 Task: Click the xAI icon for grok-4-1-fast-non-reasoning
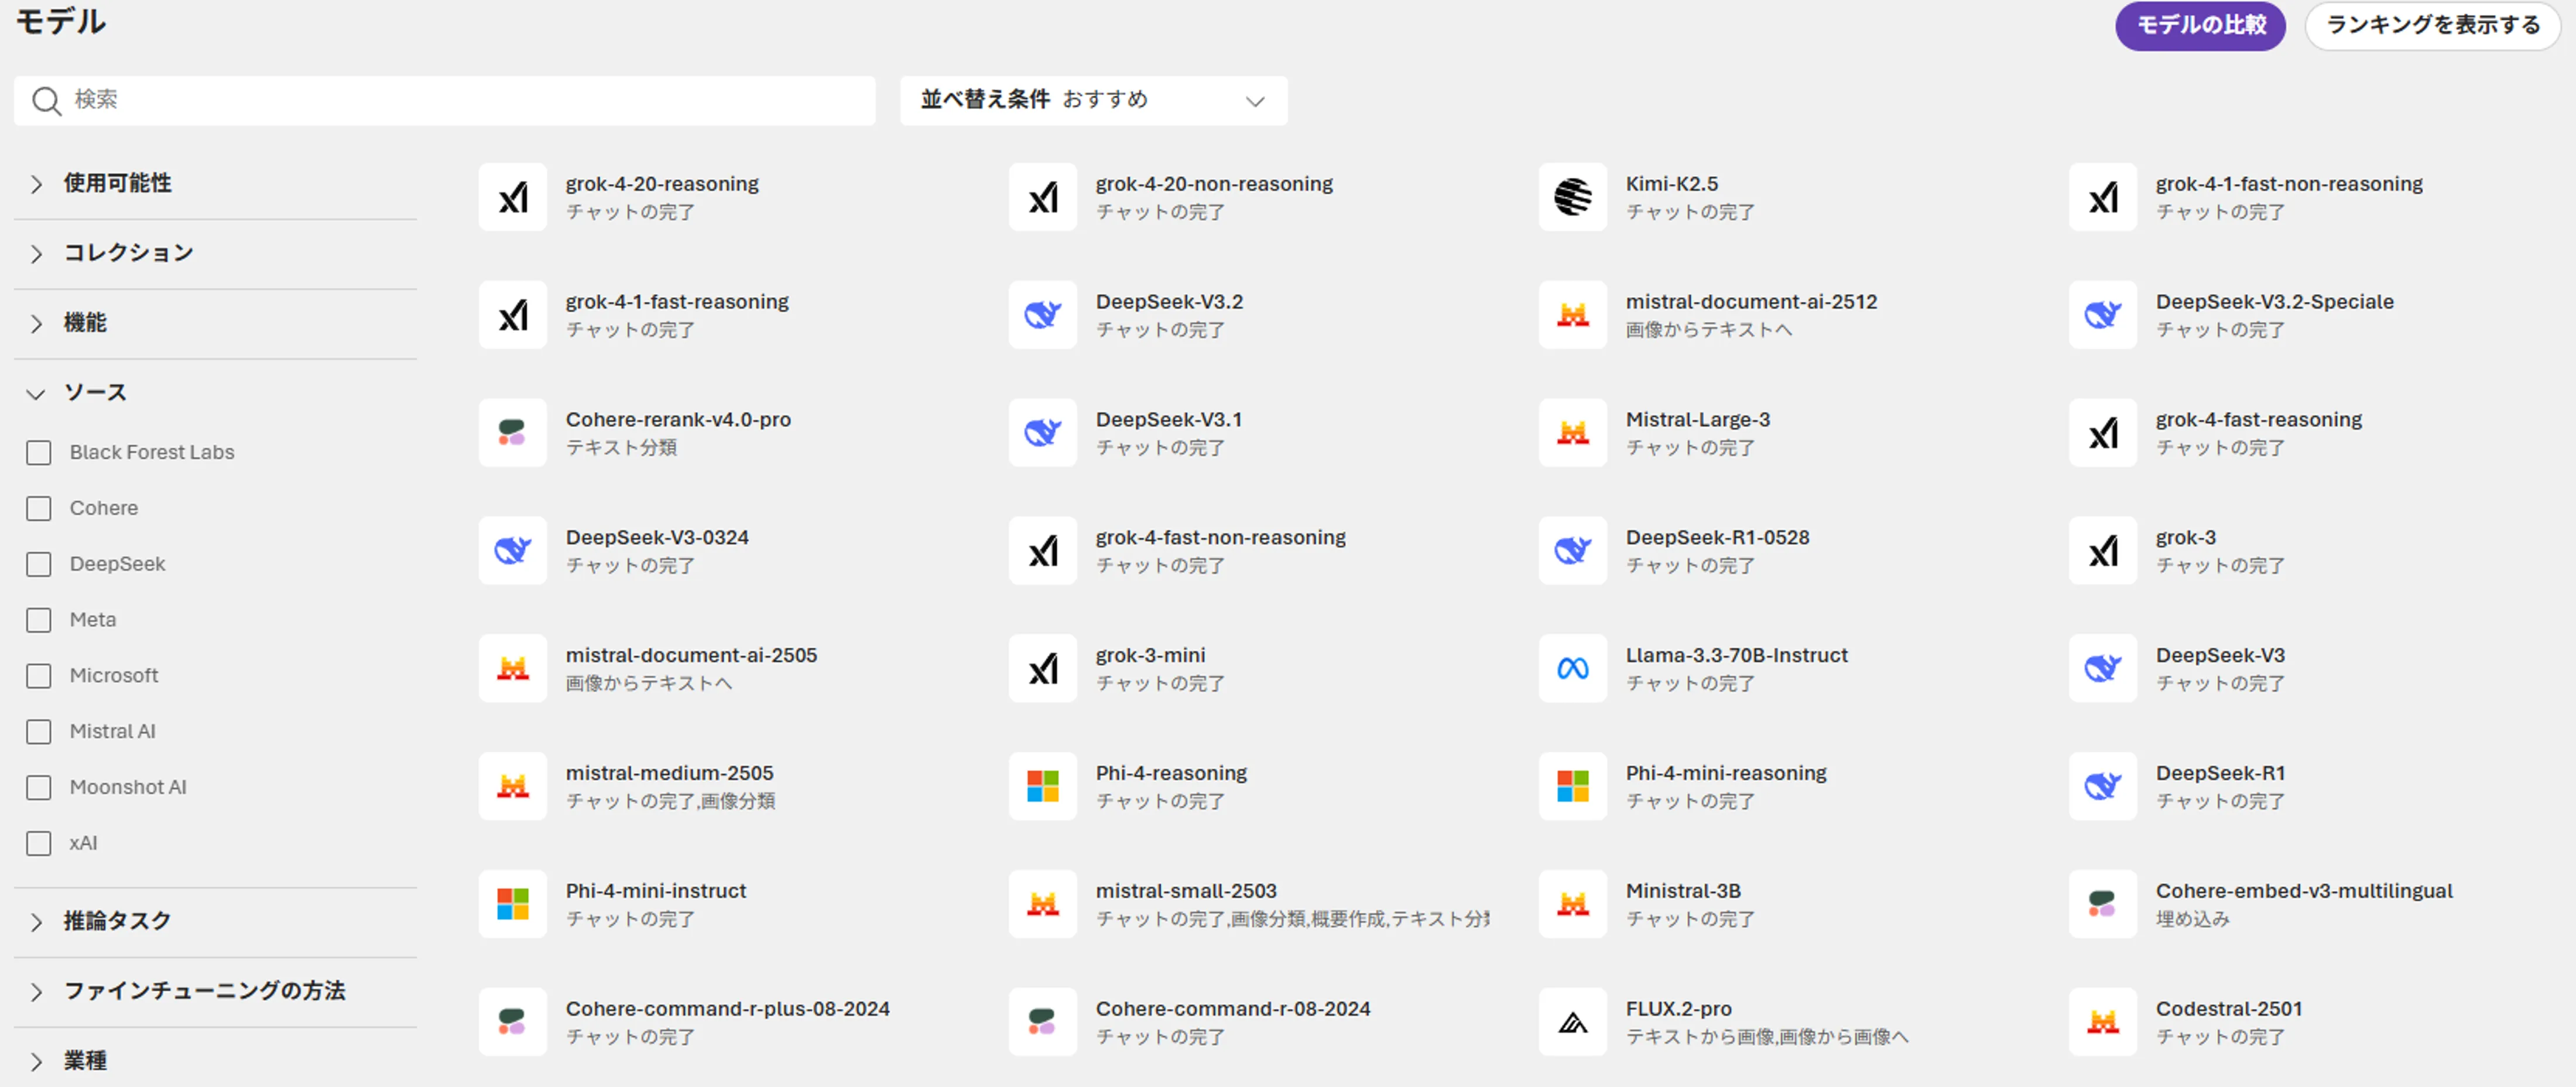2102,197
